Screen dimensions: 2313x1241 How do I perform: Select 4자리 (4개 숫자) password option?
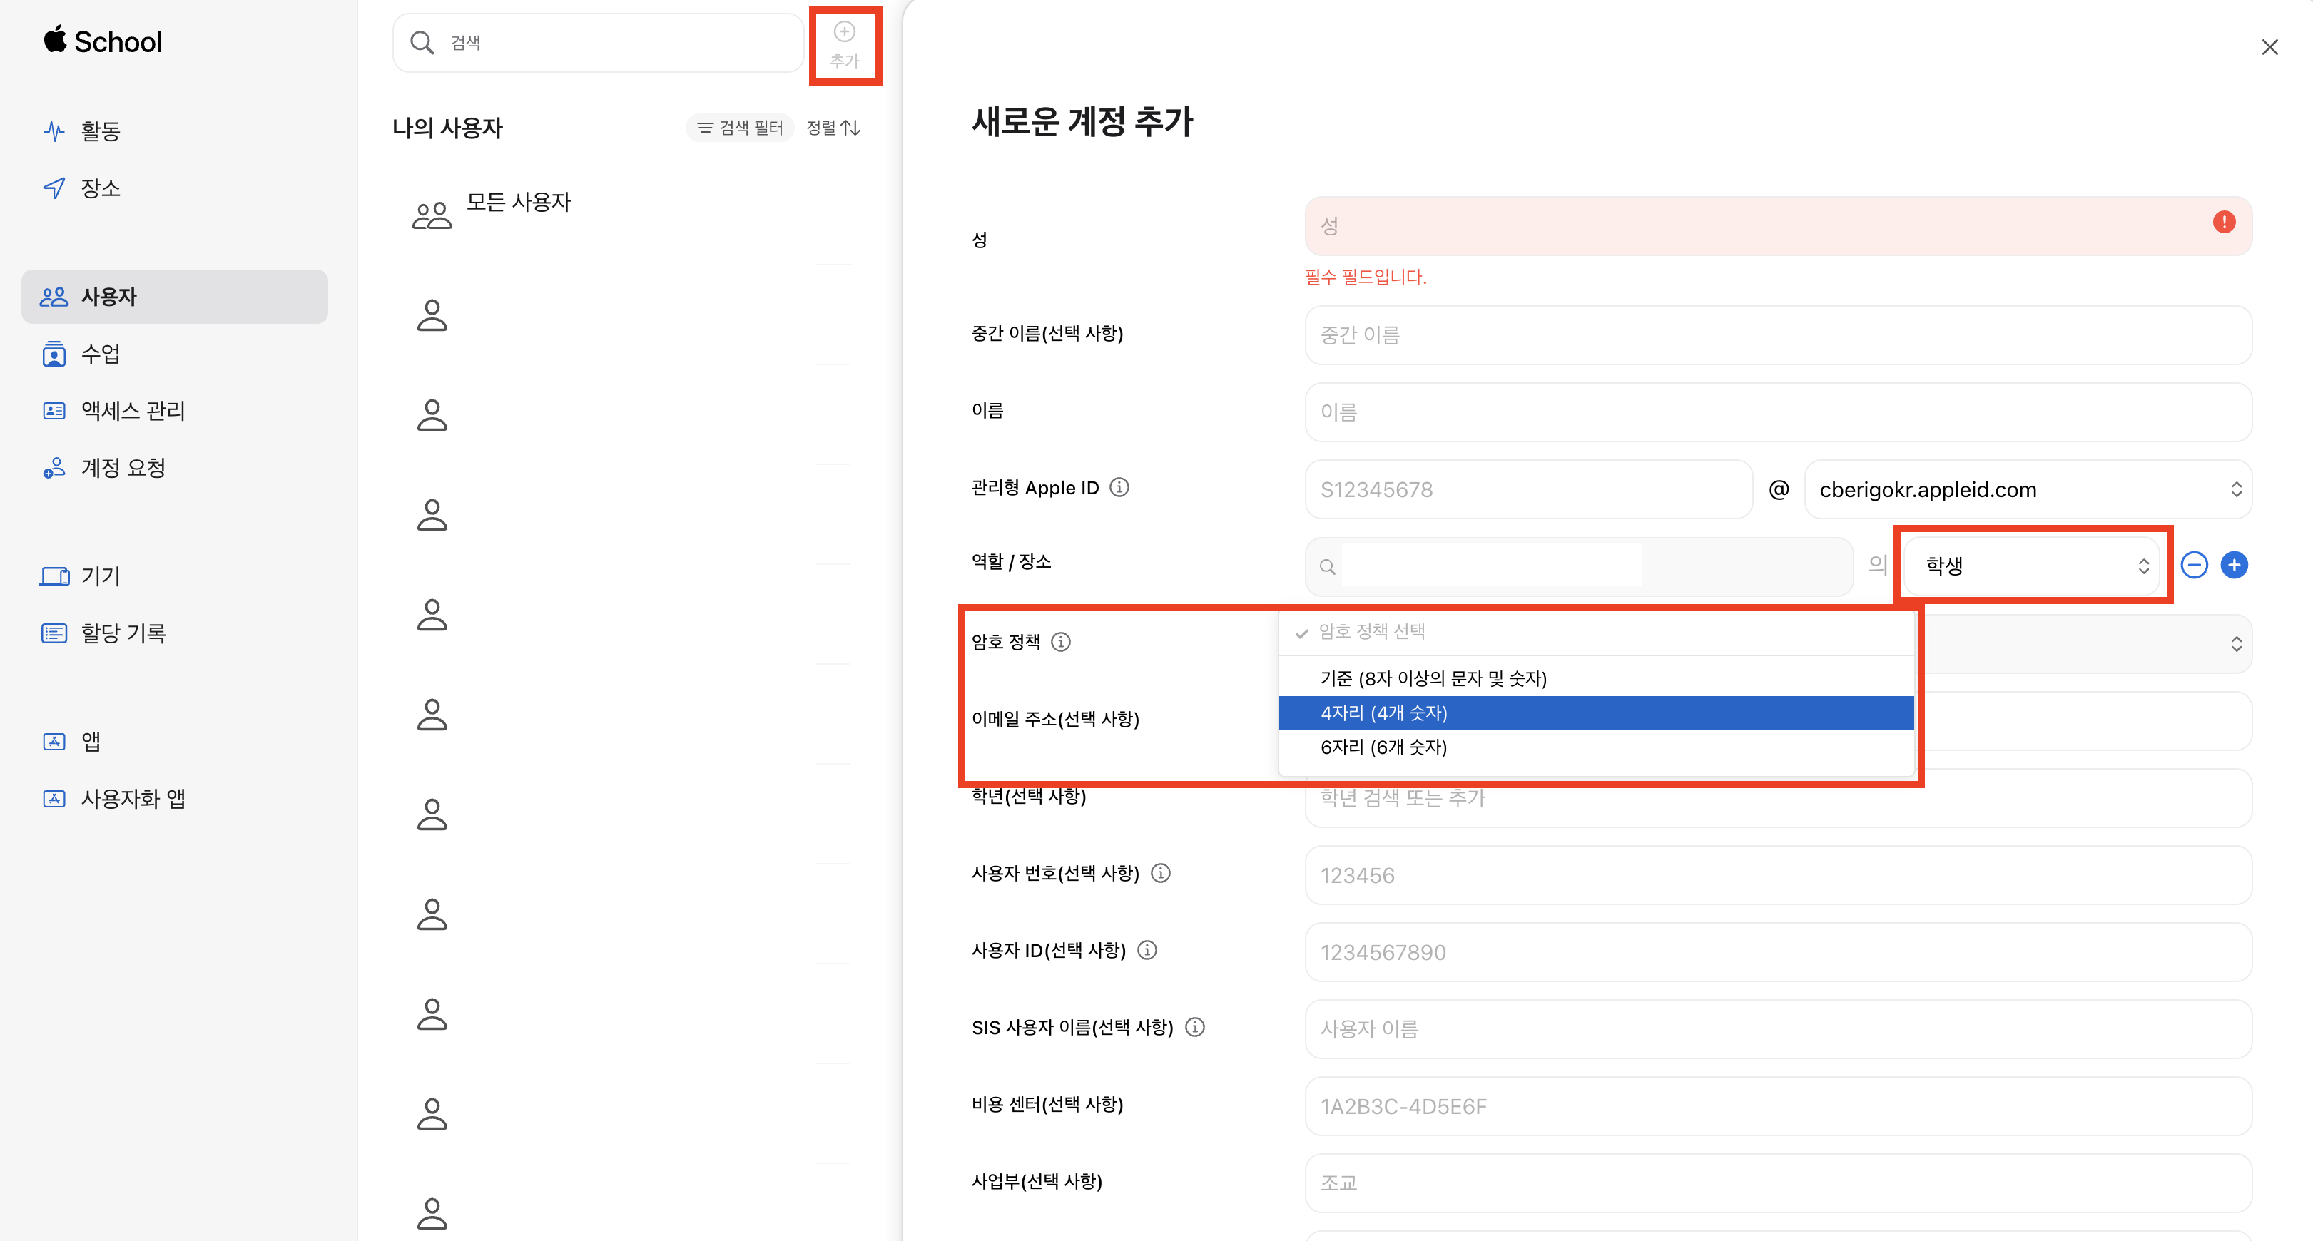pos(1595,713)
